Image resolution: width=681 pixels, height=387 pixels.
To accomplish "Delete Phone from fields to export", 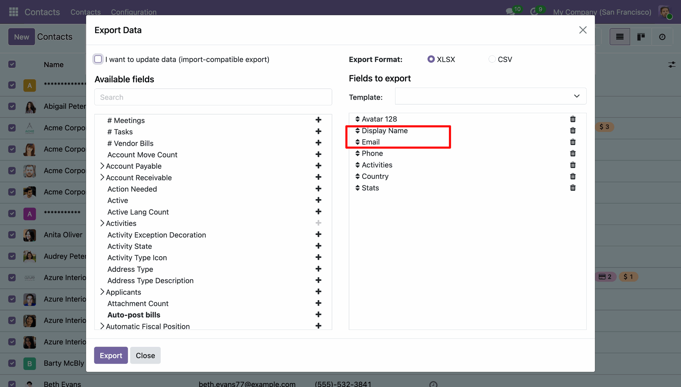I will [572, 153].
